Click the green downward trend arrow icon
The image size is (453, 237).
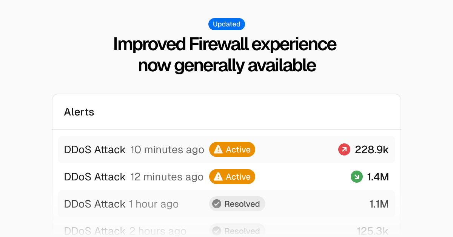357,177
